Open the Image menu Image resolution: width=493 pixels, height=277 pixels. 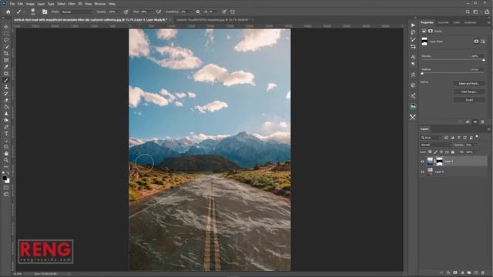[30, 4]
